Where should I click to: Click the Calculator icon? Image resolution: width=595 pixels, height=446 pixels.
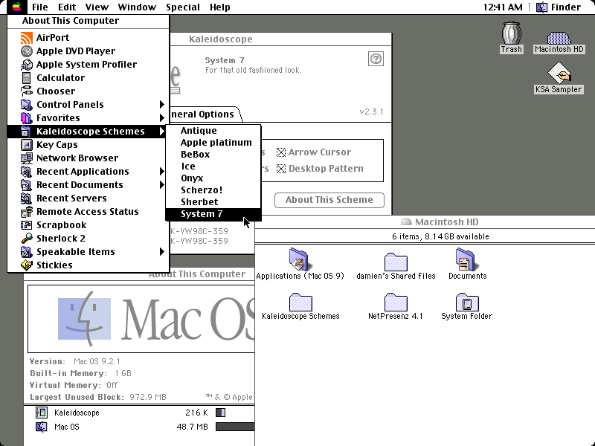tap(26, 78)
